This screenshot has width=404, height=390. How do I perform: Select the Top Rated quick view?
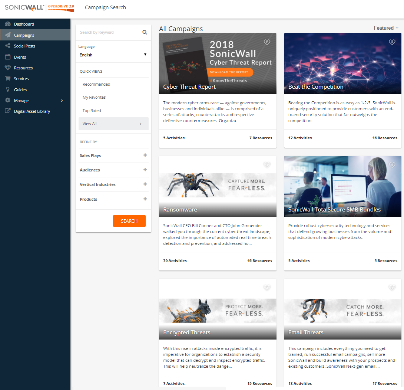pyautogui.click(x=92, y=111)
